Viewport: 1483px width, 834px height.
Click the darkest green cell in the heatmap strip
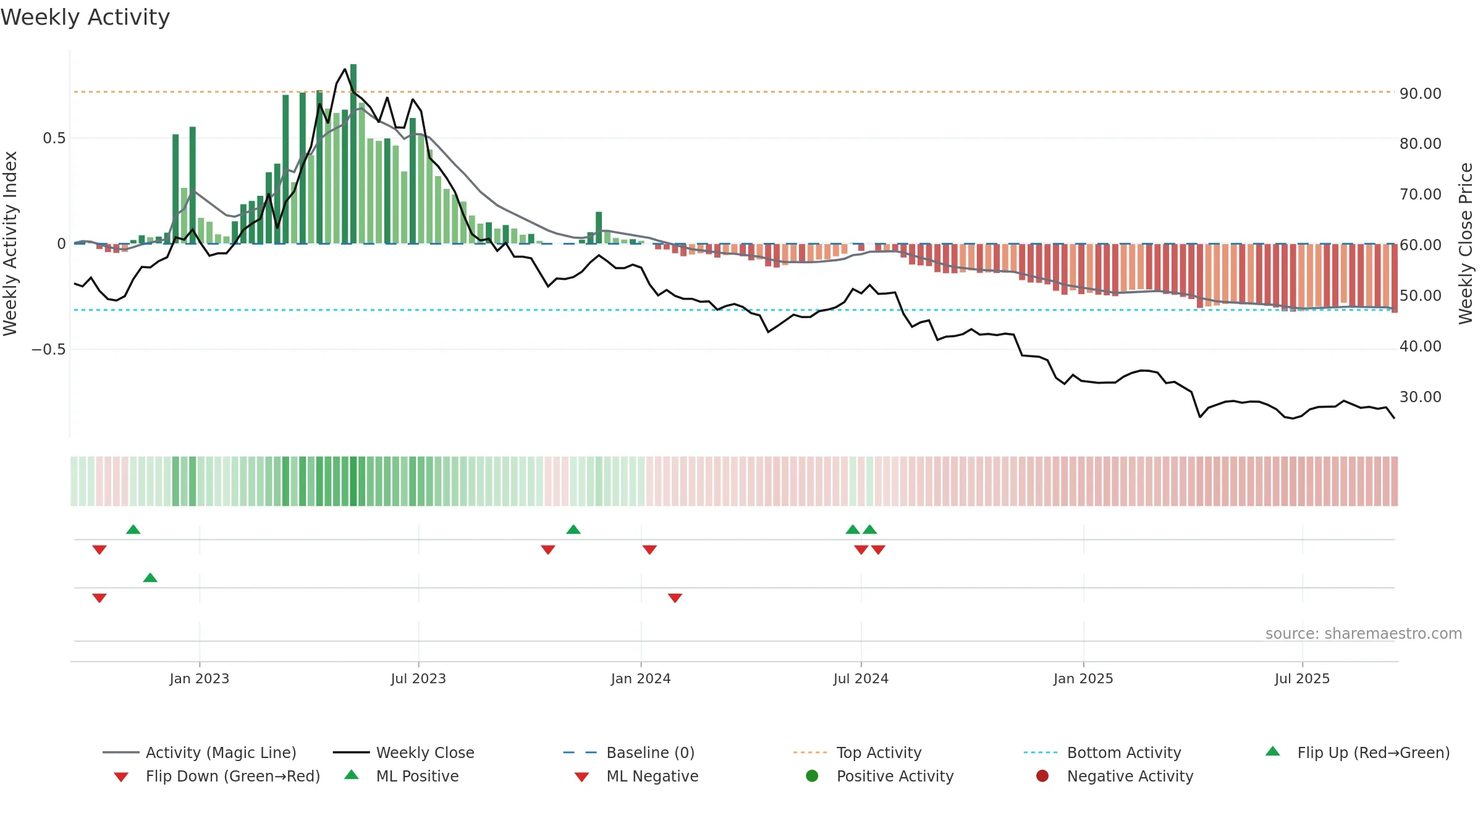353,481
